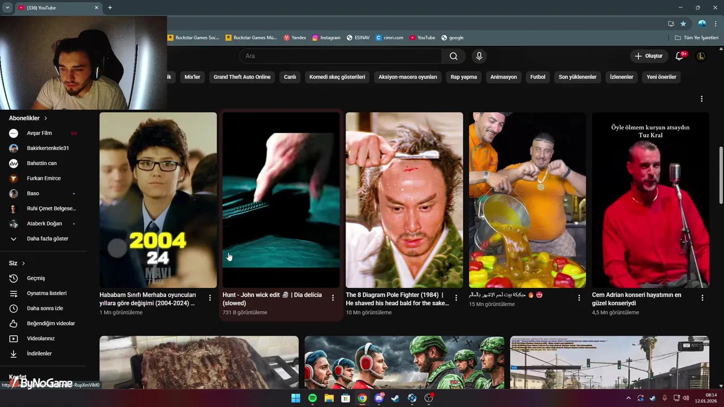Viewport: 724px width, 407px height.
Task: Select the Grand Theft Auto Online chip
Action: [x=242, y=77]
